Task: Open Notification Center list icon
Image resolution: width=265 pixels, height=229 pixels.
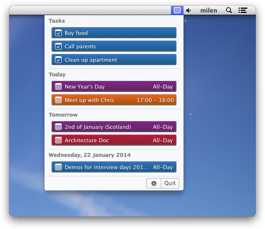Action: 243,10
